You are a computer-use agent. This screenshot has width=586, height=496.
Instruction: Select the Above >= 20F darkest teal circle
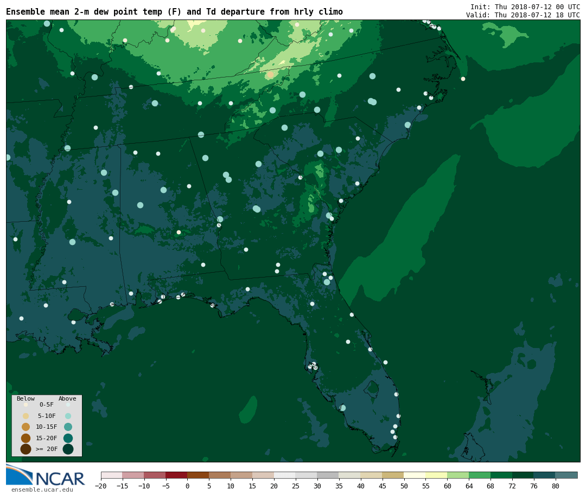(68, 449)
